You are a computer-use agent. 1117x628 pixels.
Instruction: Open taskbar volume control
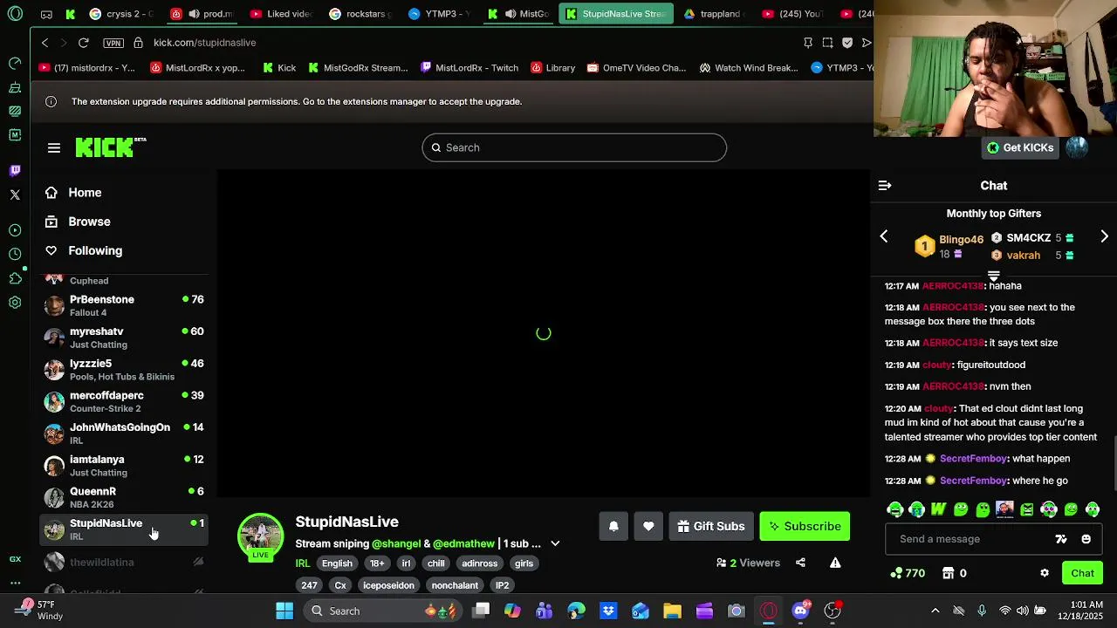point(1023,611)
